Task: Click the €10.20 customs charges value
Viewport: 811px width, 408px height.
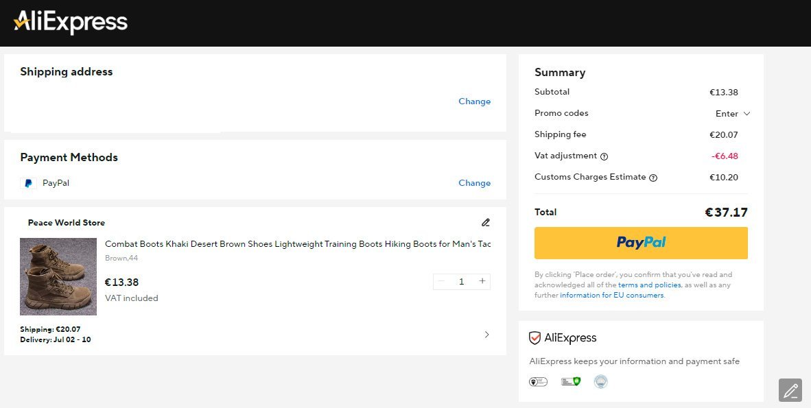Action: pos(724,178)
